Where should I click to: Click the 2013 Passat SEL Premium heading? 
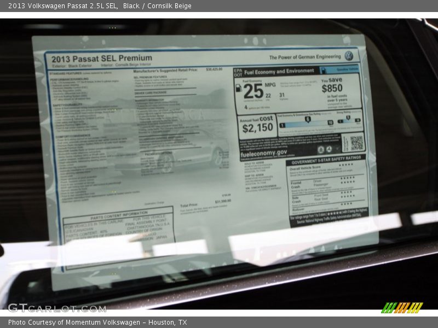click(x=102, y=58)
